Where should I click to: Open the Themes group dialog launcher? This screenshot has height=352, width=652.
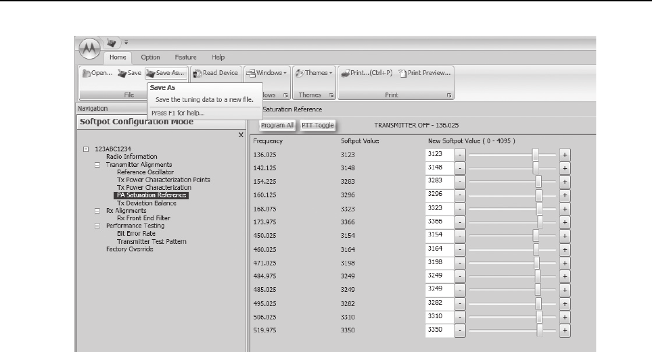[x=331, y=95]
